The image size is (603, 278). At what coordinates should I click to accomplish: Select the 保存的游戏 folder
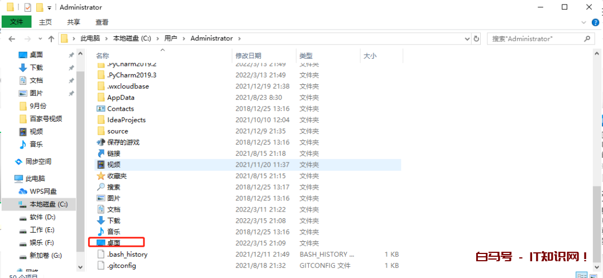point(123,142)
